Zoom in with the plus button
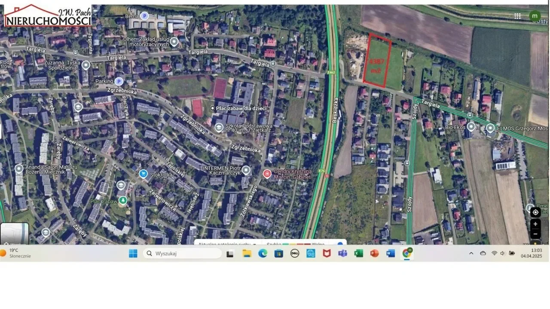Viewport: 550px width, 309px height. [535, 224]
